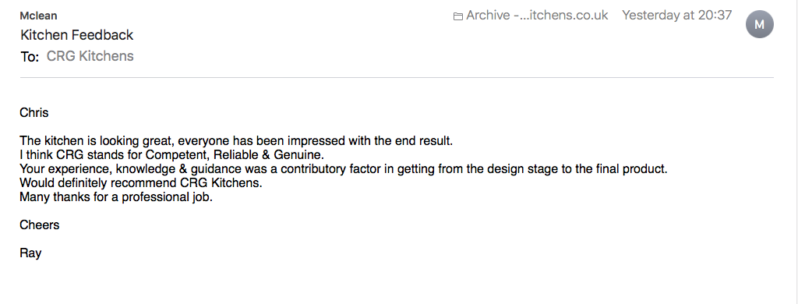
Task: Click the Kitchen Feedback subject line
Action: pyautogui.click(x=77, y=35)
